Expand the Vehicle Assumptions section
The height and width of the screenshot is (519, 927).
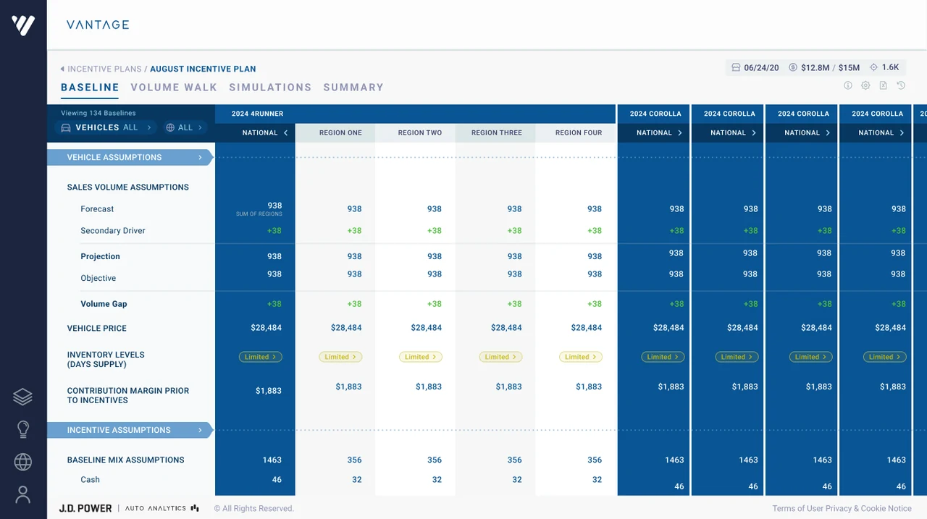[130, 157]
